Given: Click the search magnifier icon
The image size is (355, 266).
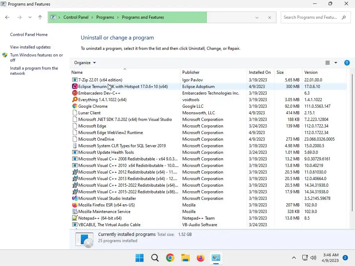Looking at the screenshot, I should coord(344,17).
